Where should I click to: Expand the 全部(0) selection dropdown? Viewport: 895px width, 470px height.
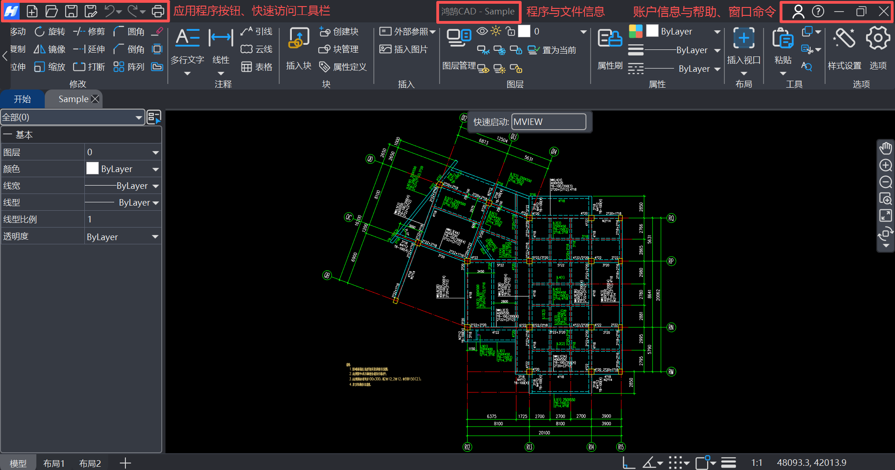point(138,117)
